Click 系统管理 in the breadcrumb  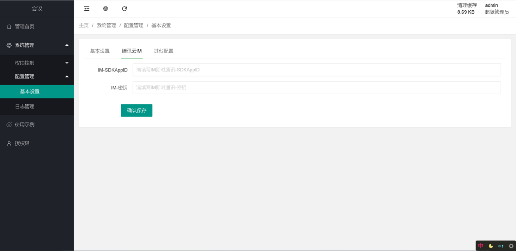106,25
